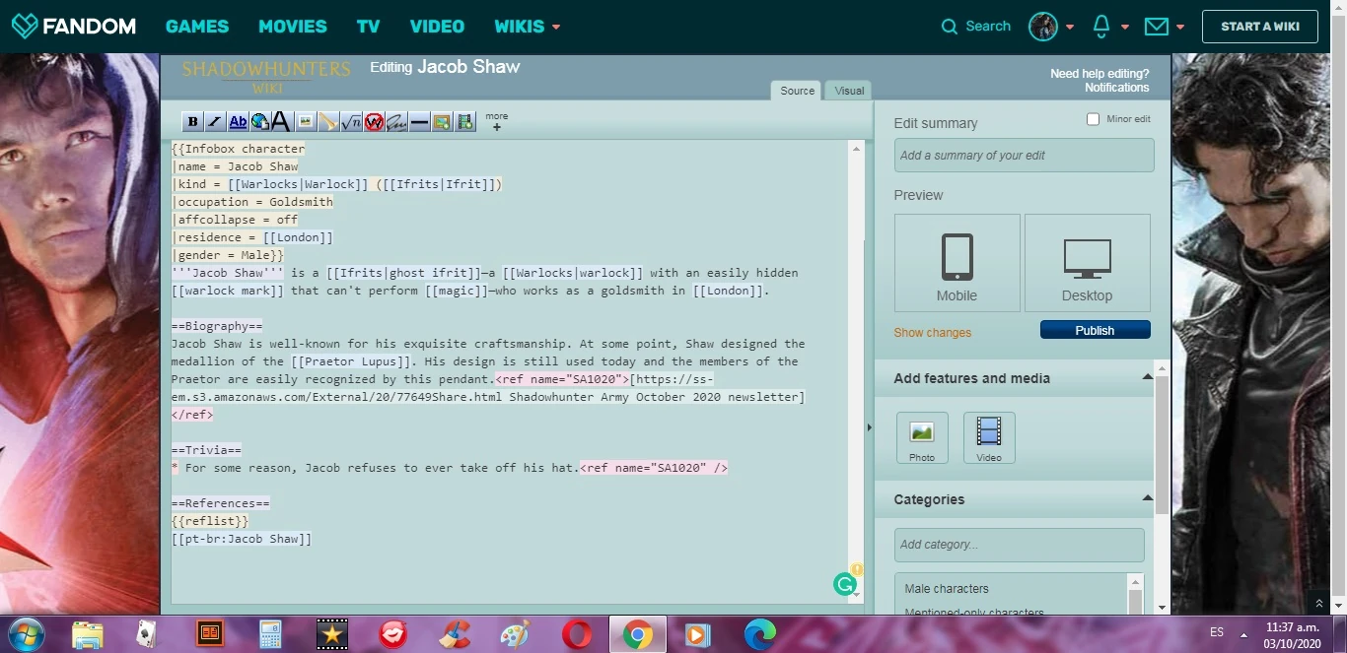Insert horizontal line from toolbar

419,122
